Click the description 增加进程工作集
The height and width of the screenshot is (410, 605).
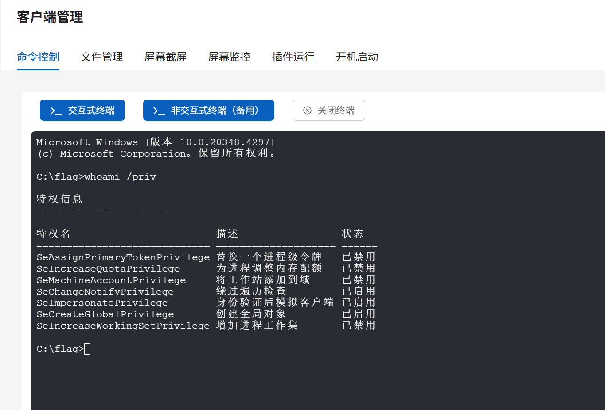tap(257, 325)
